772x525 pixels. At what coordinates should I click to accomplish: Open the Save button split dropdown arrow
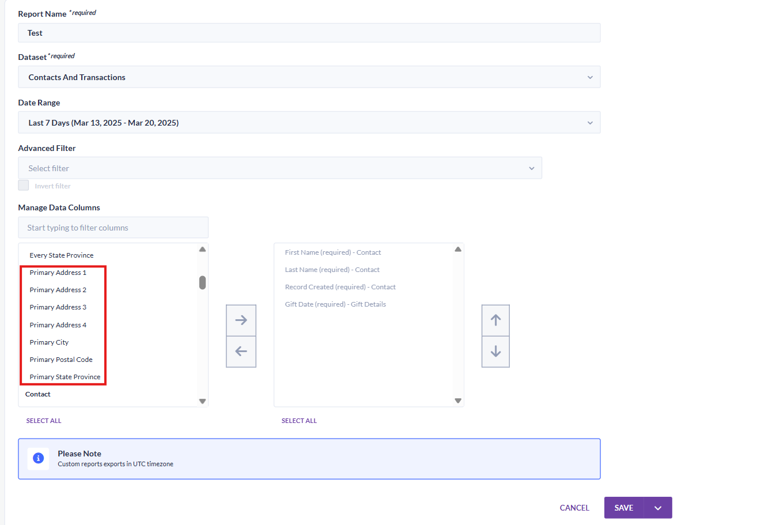[x=658, y=508]
